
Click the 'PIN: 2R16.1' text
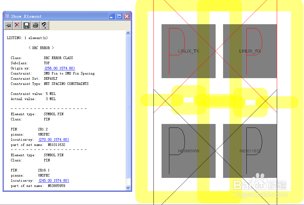click(30, 170)
